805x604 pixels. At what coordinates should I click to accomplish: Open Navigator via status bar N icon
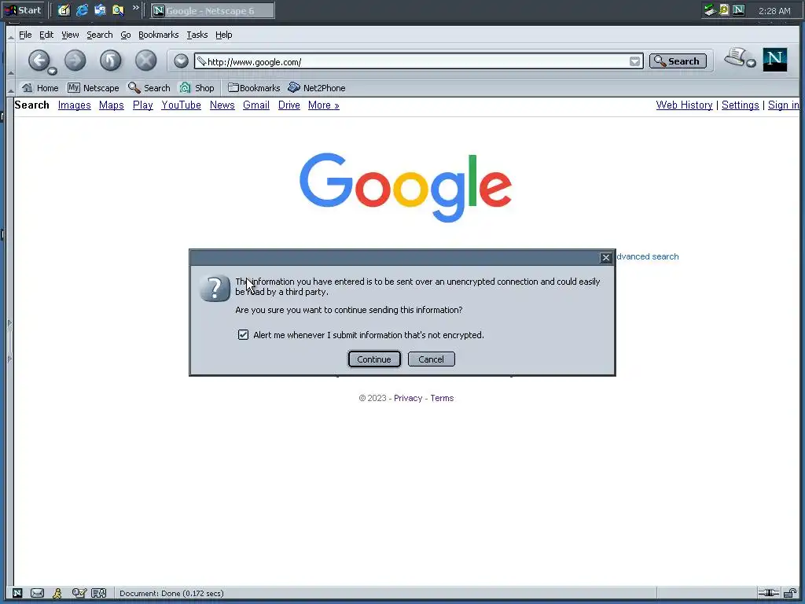click(x=17, y=593)
